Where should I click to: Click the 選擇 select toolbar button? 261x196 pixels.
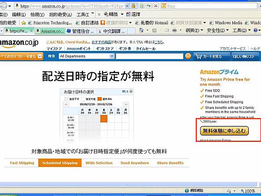click(133, 14)
